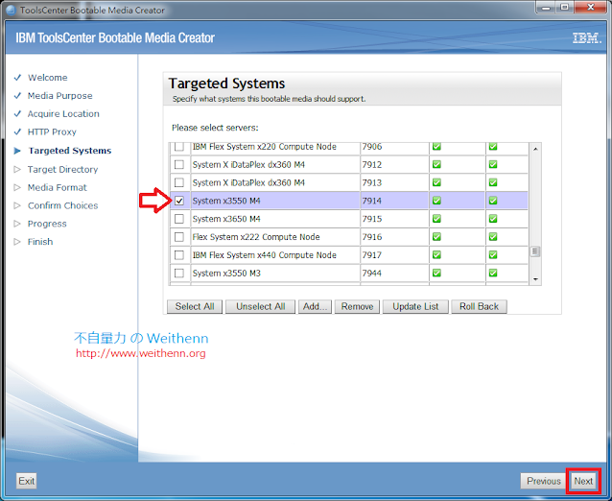
Task: Click the arrow icon beside Target Directory
Action: pyautogui.click(x=17, y=170)
